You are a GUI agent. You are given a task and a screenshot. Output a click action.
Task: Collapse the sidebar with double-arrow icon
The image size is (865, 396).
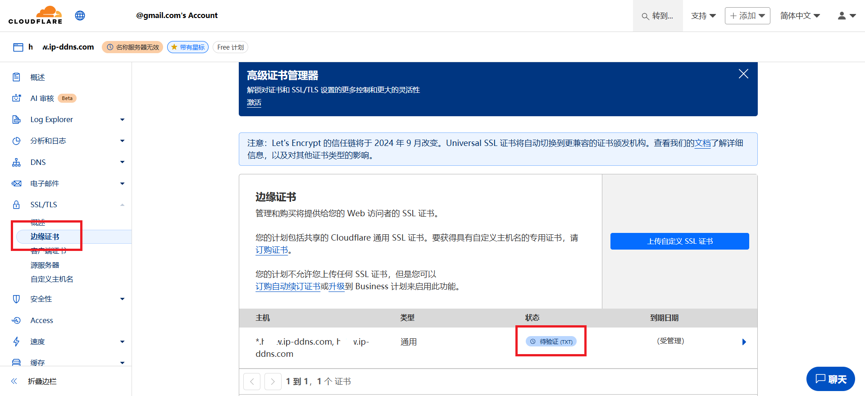14,381
